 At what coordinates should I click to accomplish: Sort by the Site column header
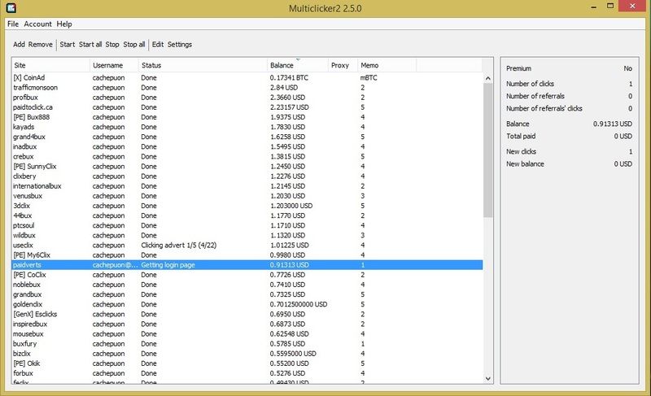point(50,65)
